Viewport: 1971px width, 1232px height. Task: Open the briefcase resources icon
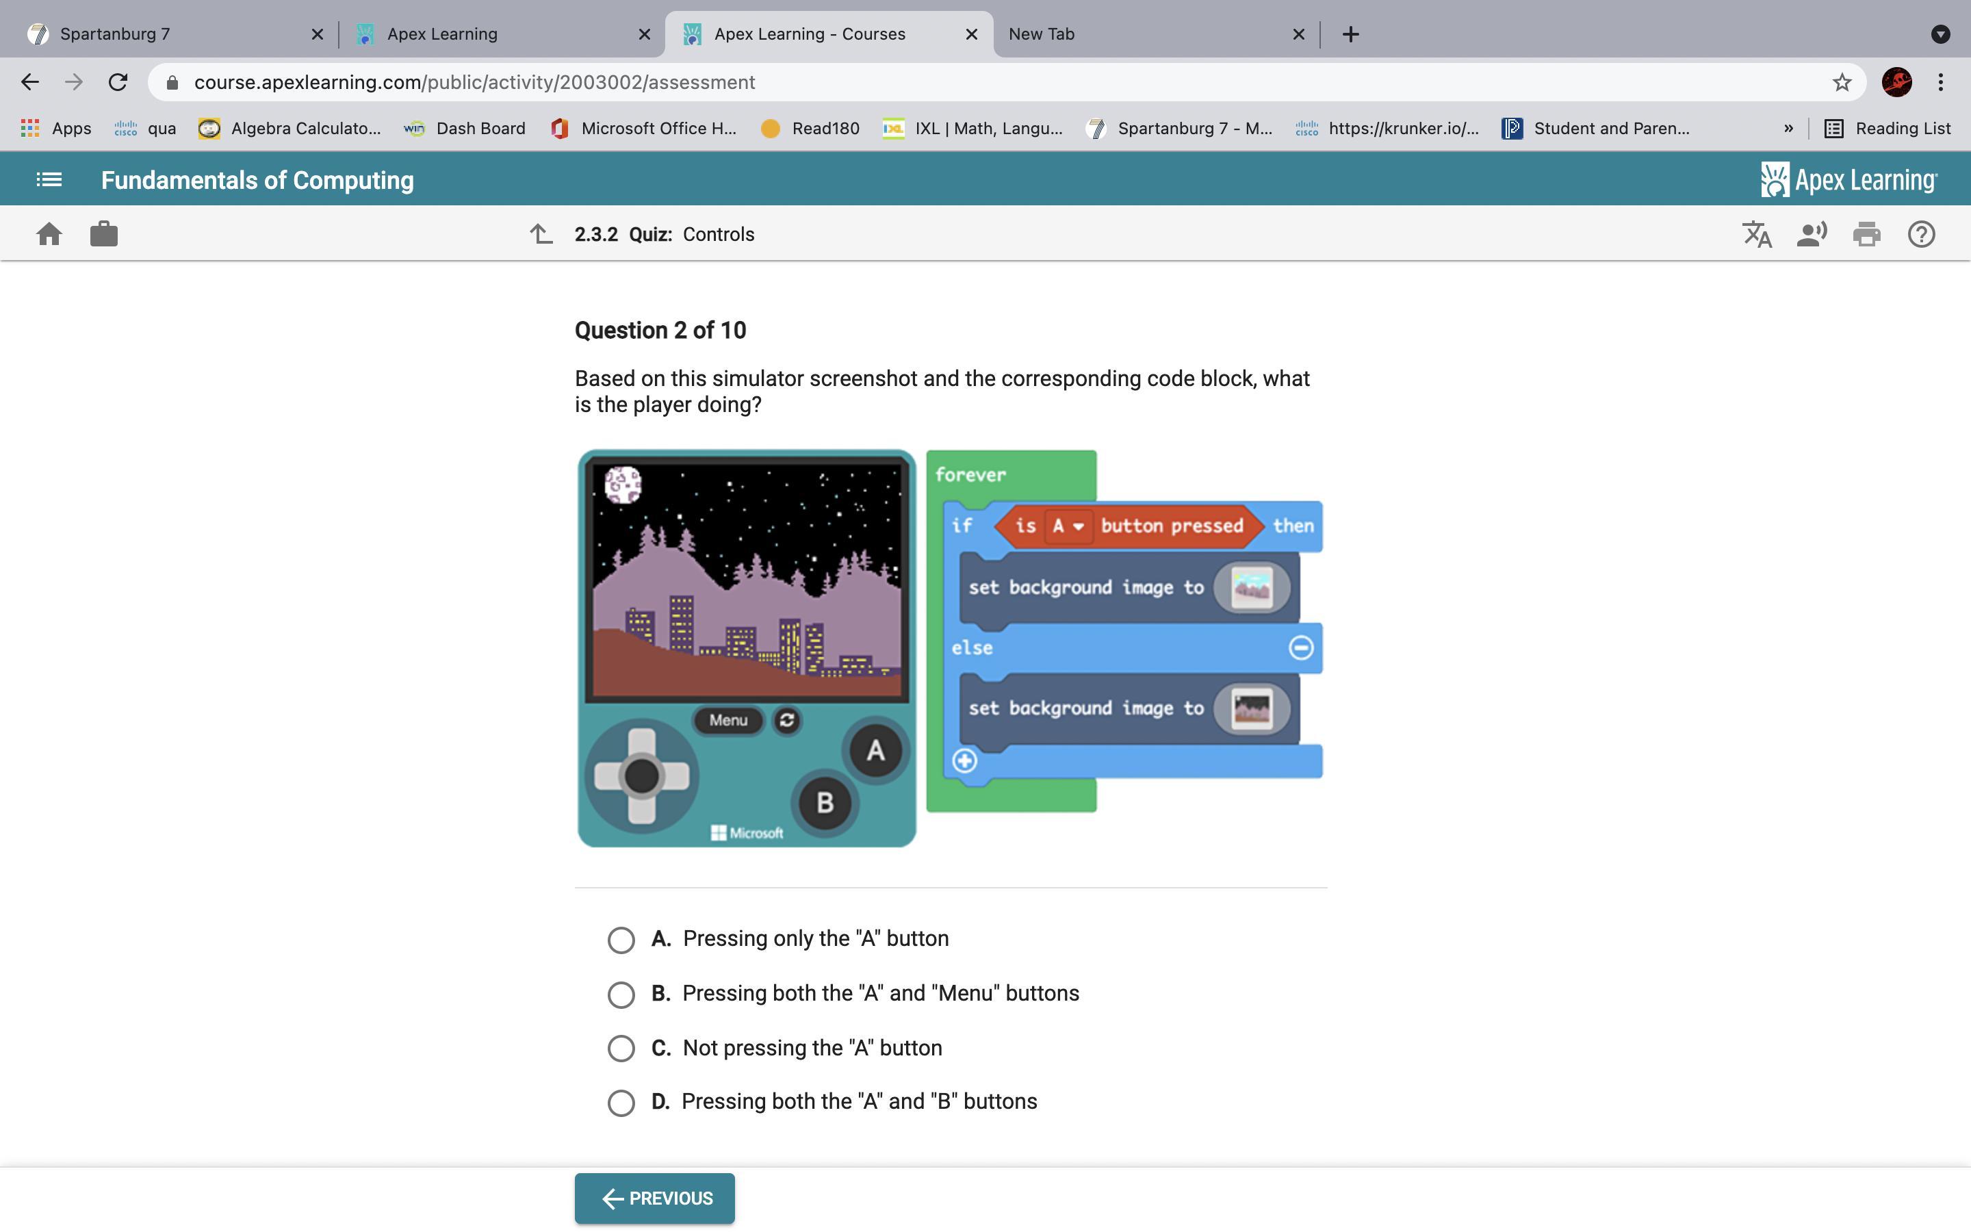[x=103, y=235]
